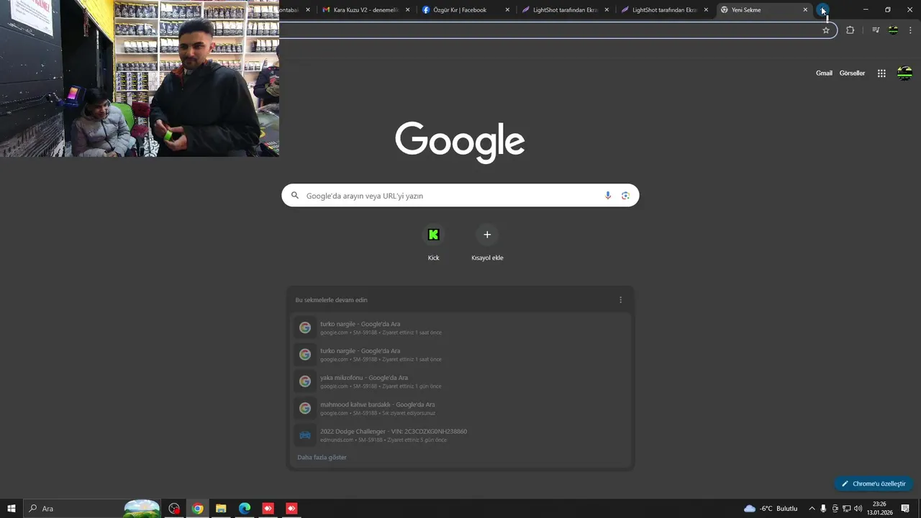Click the Chrome'u özelleştir button
The height and width of the screenshot is (518, 921).
[x=874, y=483]
